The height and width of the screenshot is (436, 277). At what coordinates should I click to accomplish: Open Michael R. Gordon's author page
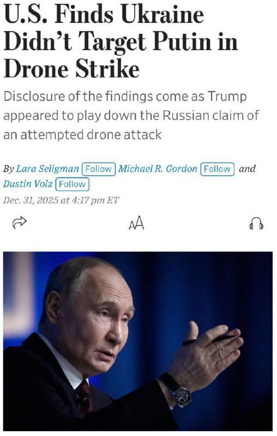point(158,169)
